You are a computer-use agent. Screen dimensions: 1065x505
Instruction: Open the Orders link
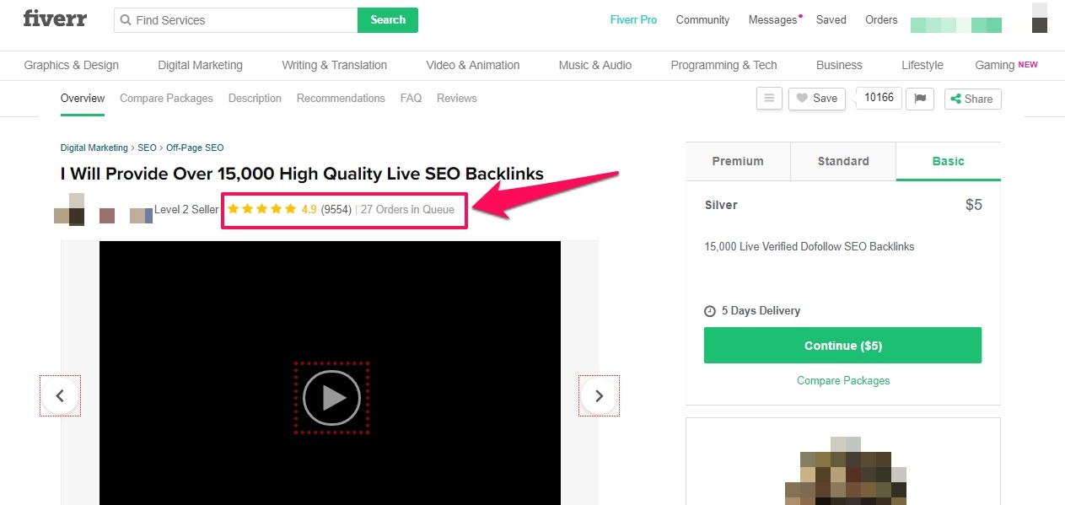[x=881, y=19]
